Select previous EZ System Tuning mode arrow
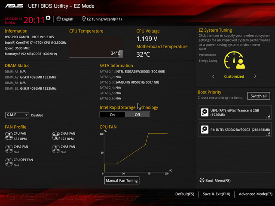275x206 pixels. coord(213,76)
